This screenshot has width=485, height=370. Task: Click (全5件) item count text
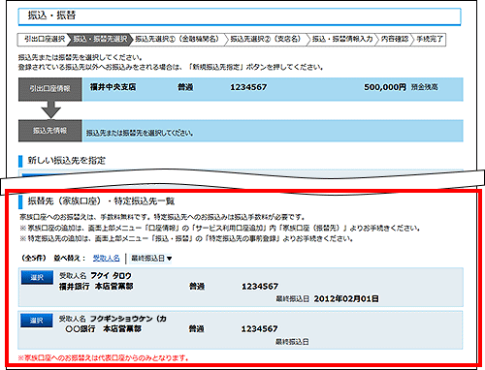tap(34, 258)
